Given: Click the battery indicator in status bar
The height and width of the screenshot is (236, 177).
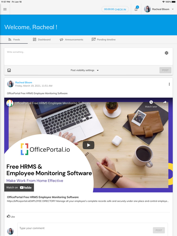Looking at the screenshot, I should tap(174, 2).
